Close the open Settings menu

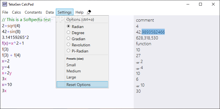click(x=64, y=12)
